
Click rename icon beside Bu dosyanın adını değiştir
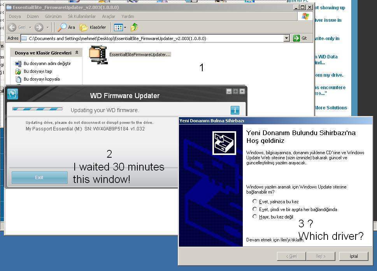point(18,63)
